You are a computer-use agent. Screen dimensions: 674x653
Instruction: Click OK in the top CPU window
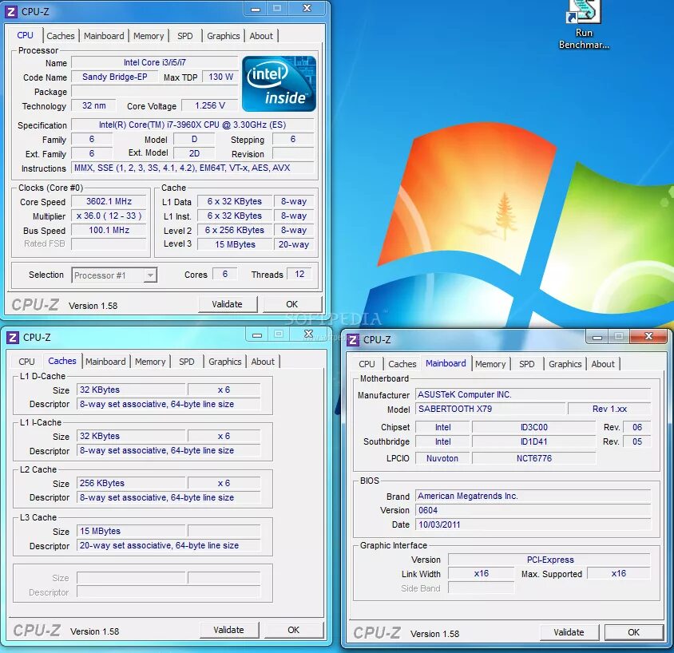coord(292,304)
